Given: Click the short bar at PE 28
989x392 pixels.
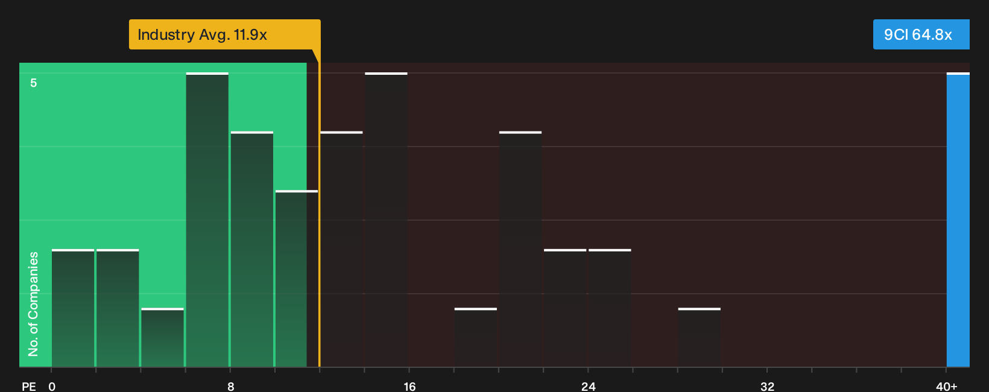Looking at the screenshot, I should tap(700, 337).
